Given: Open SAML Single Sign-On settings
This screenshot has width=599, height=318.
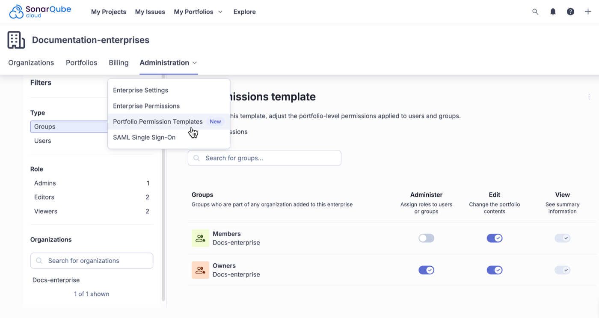Looking at the screenshot, I should point(144,137).
